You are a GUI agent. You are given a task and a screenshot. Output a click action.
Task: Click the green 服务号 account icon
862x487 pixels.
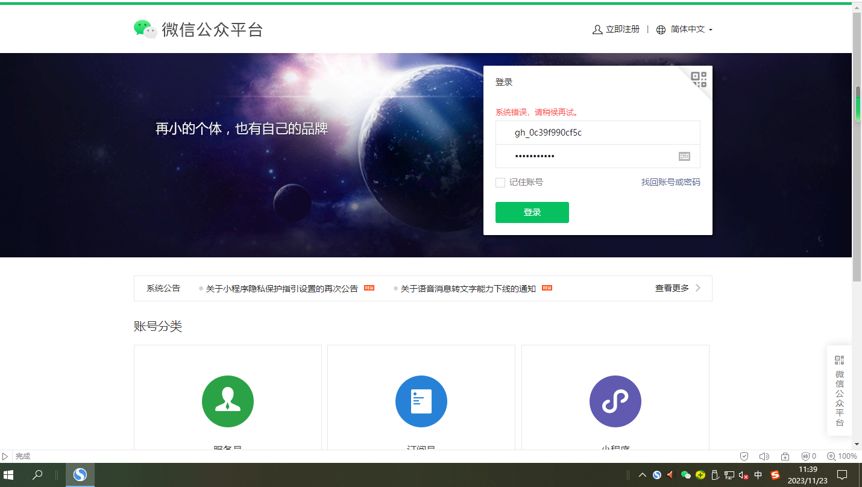coord(228,401)
